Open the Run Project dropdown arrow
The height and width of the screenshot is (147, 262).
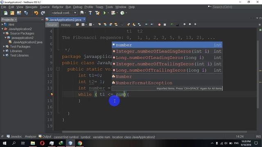108,13
